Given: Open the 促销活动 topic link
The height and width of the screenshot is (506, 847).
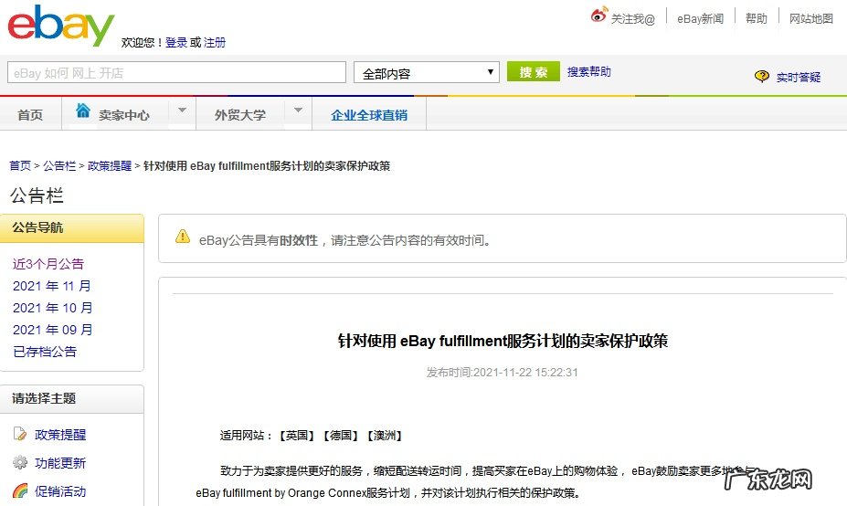Looking at the screenshot, I should [60, 490].
